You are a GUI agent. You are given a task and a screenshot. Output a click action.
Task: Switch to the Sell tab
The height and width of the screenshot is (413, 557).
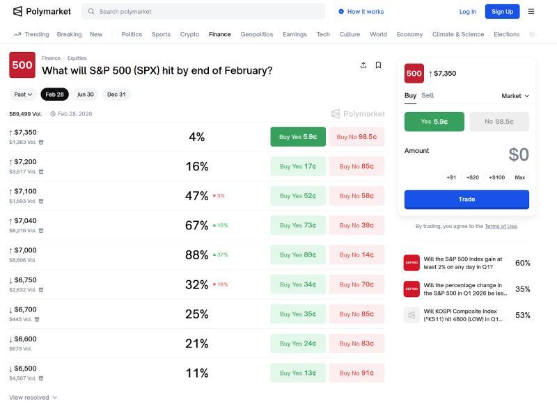(427, 95)
